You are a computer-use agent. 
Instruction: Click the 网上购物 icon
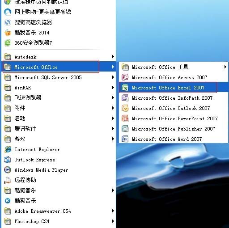click(8, 12)
